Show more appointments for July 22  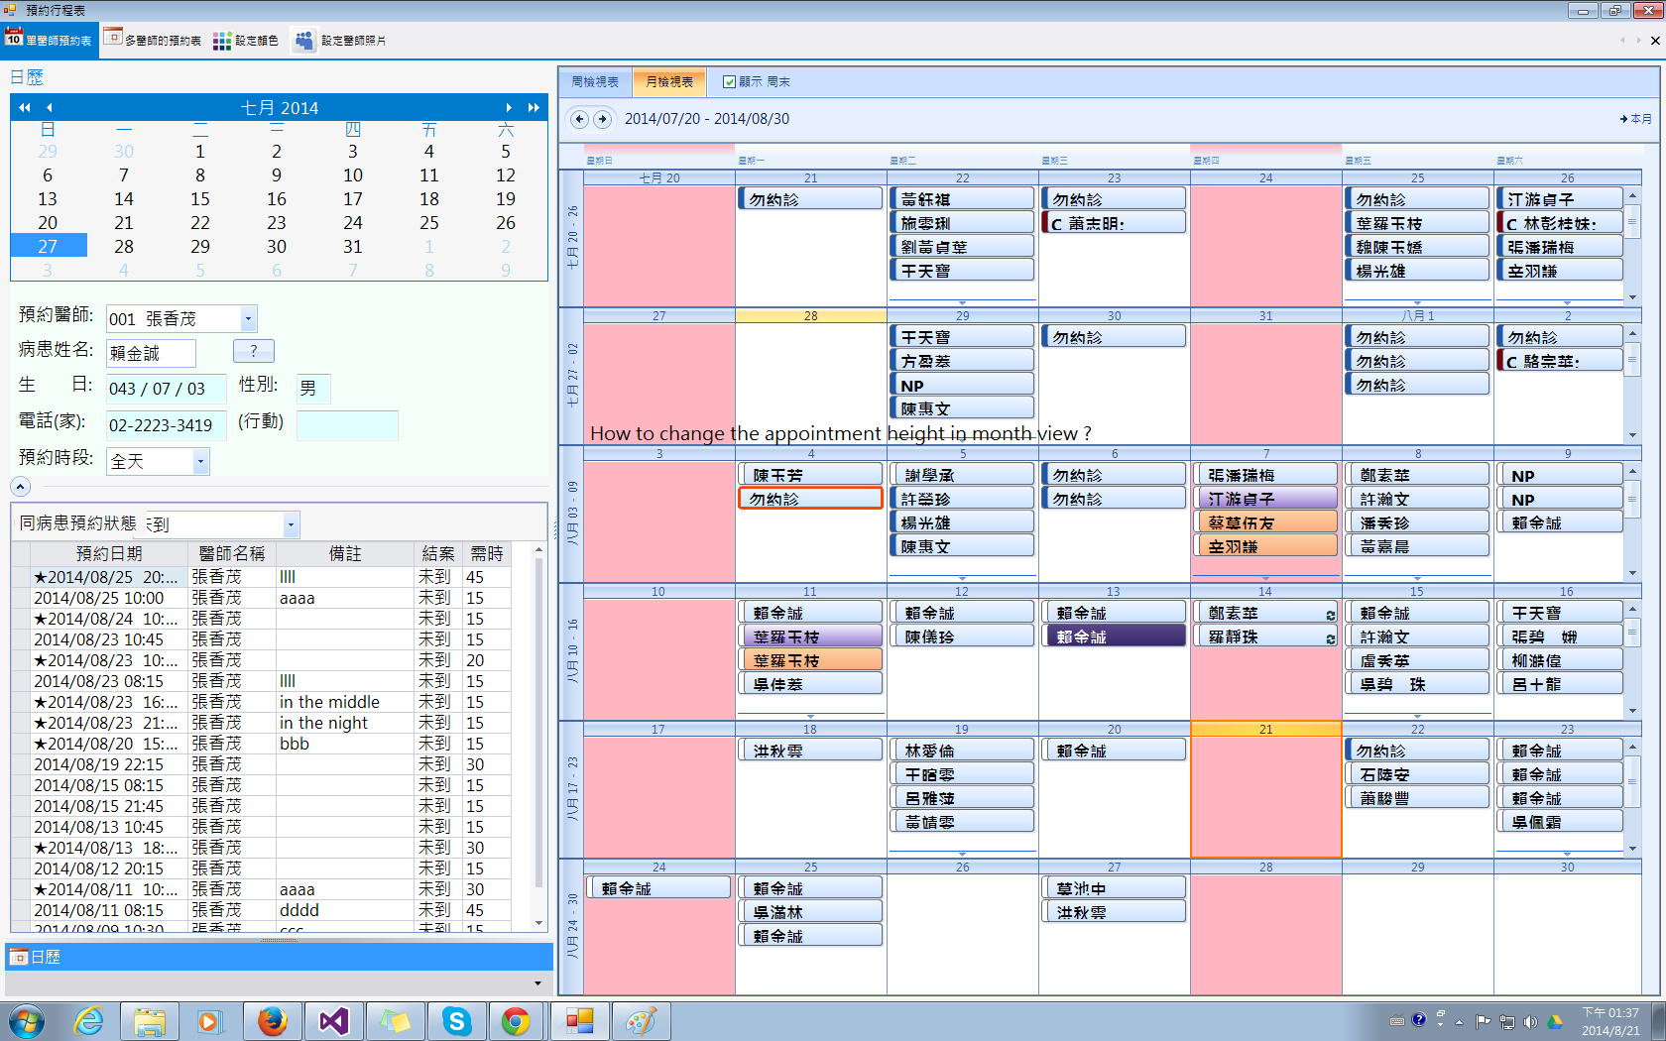tap(962, 302)
